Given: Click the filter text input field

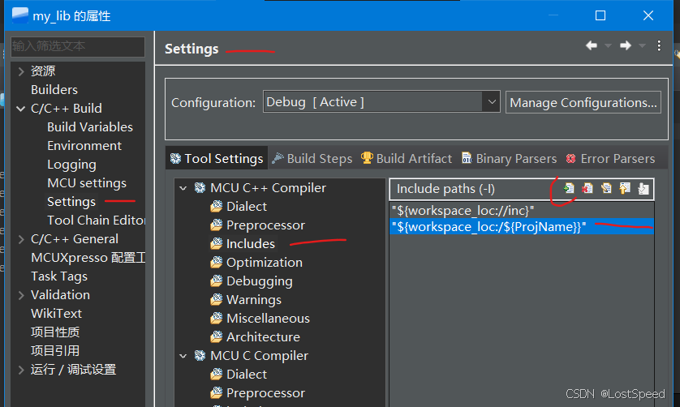Looking at the screenshot, I should coord(78,46).
